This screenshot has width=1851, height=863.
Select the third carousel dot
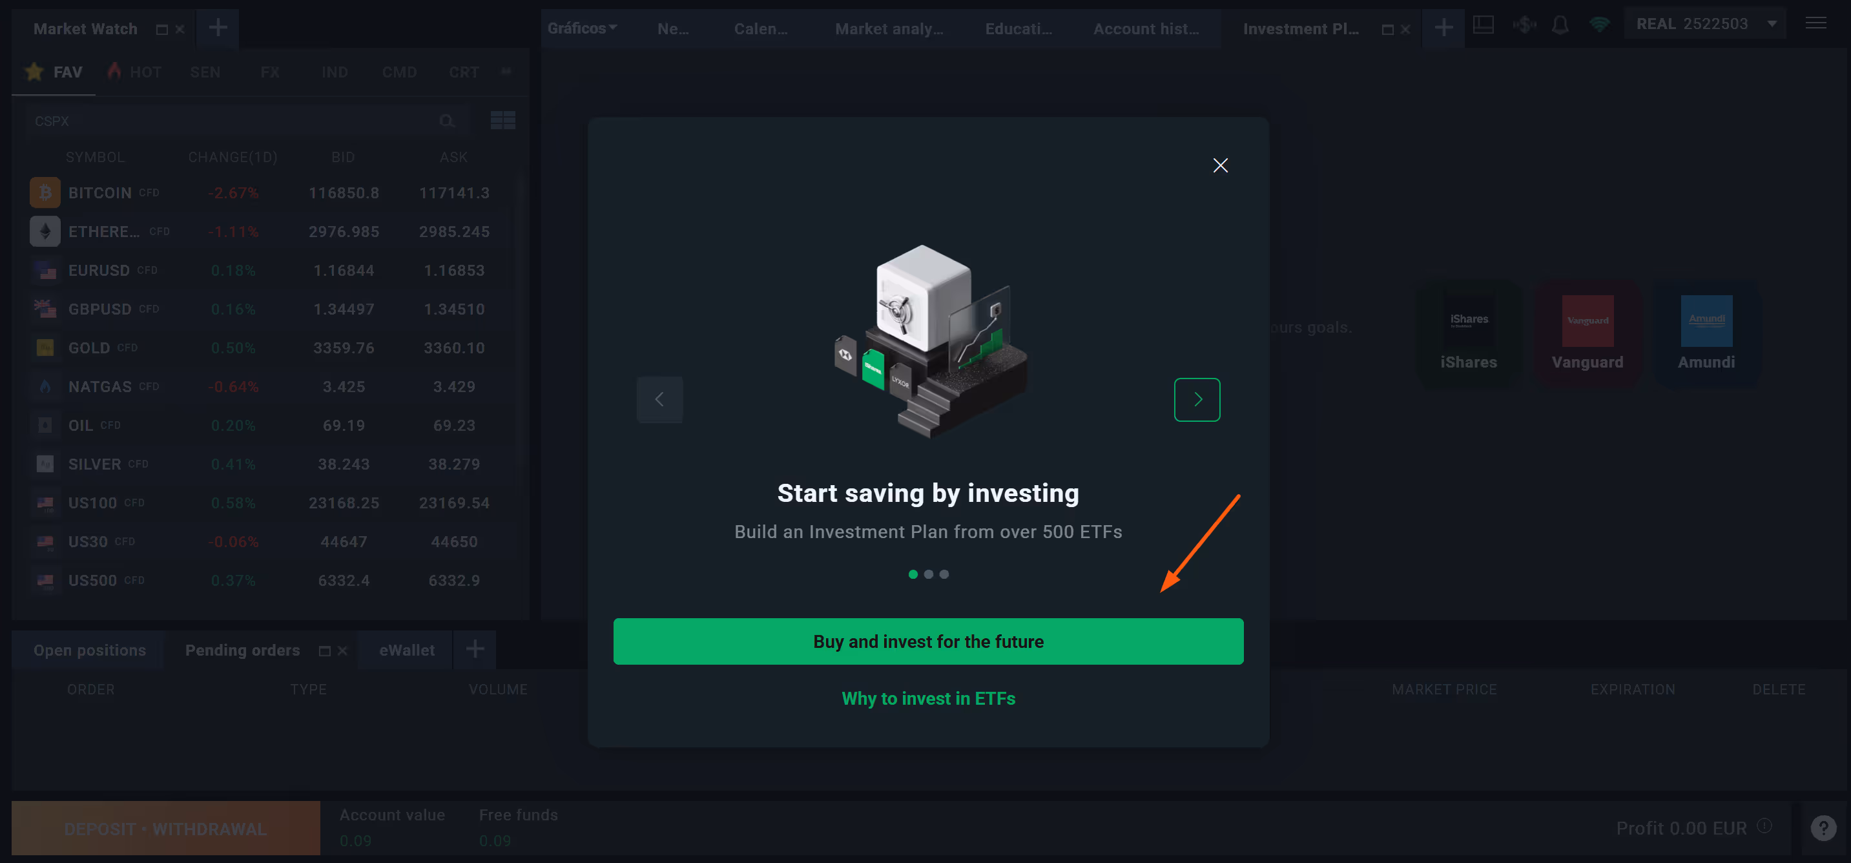pyautogui.click(x=944, y=574)
